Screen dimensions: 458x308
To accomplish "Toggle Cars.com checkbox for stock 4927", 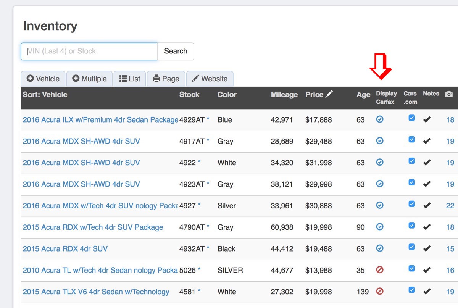I will [x=411, y=204].
